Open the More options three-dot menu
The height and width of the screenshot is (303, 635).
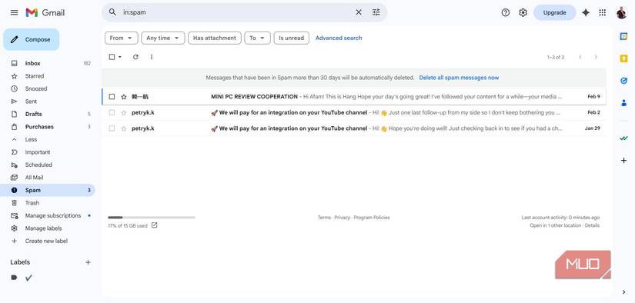pos(152,57)
